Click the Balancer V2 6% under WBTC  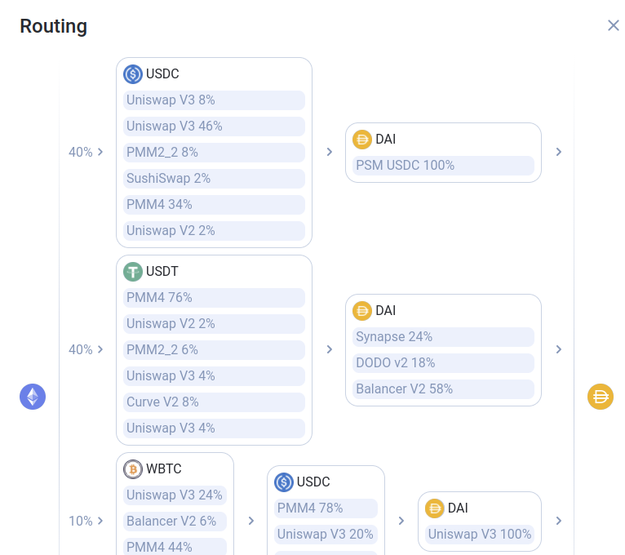tap(175, 522)
